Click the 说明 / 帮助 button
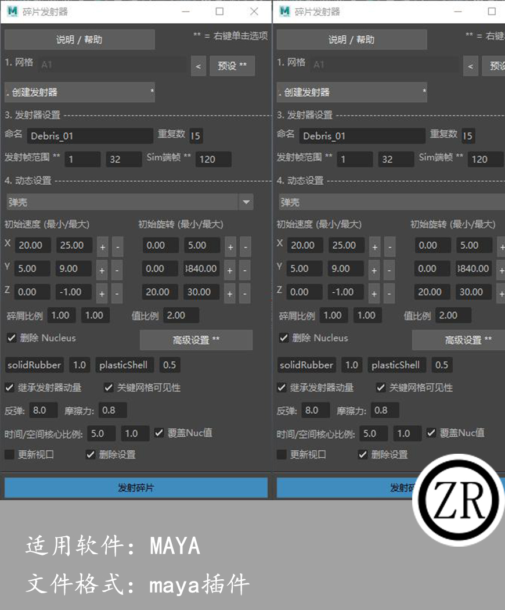This screenshot has width=505, height=610. click(x=79, y=40)
